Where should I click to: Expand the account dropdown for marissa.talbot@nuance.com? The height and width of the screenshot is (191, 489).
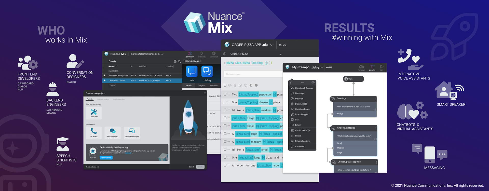click(162, 54)
